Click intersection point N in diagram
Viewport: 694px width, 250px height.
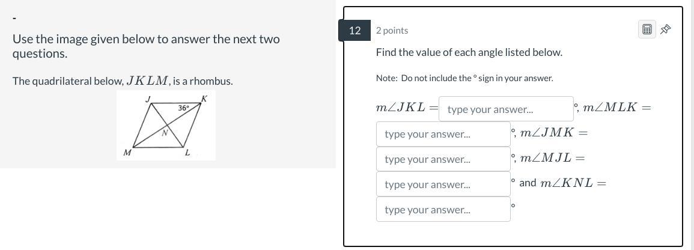click(164, 133)
